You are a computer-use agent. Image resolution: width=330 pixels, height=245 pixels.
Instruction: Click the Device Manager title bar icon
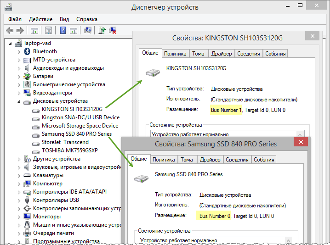(x=8, y=7)
